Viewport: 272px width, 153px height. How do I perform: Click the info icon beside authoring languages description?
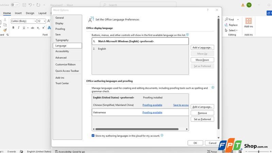(213, 88)
